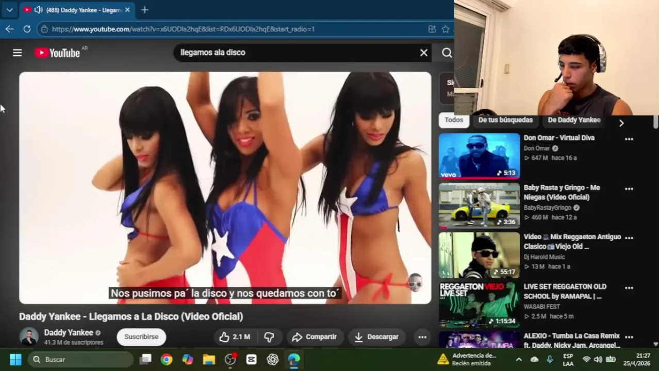Open options menu for Baby Rasta y Gringo video

point(629,189)
